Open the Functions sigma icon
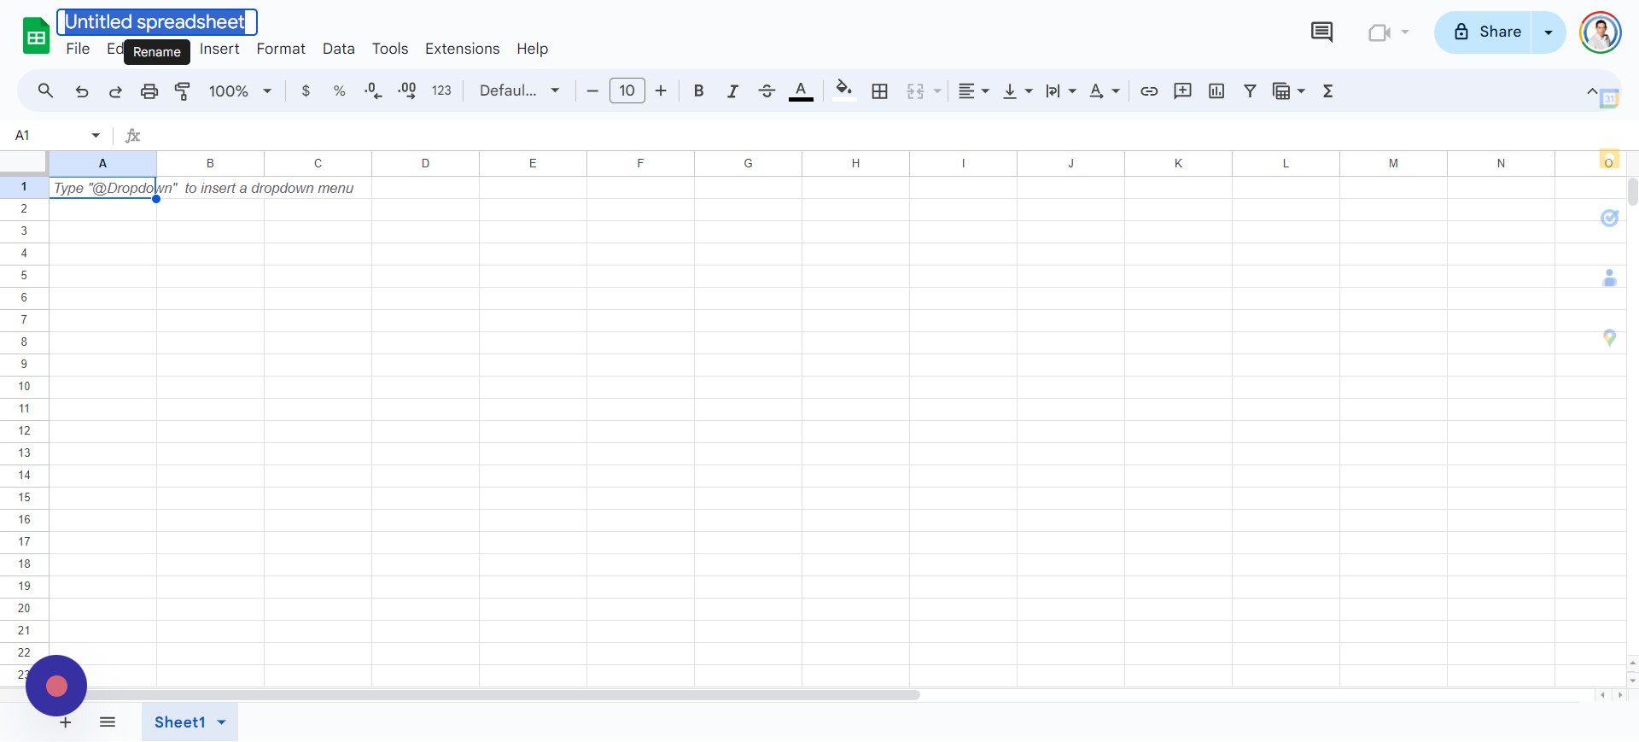Viewport: 1639px width, 742px height. pyautogui.click(x=1327, y=91)
